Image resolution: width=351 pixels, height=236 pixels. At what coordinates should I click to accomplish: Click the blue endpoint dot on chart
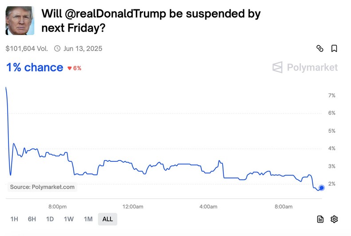click(x=322, y=188)
